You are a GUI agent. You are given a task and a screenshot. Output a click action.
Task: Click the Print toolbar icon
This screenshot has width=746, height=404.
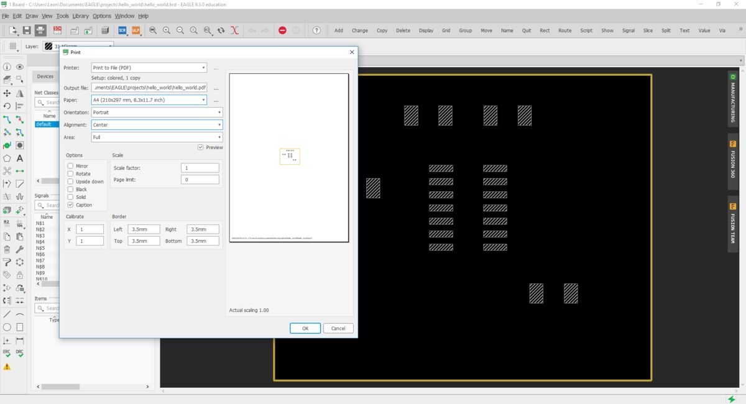[x=40, y=30]
